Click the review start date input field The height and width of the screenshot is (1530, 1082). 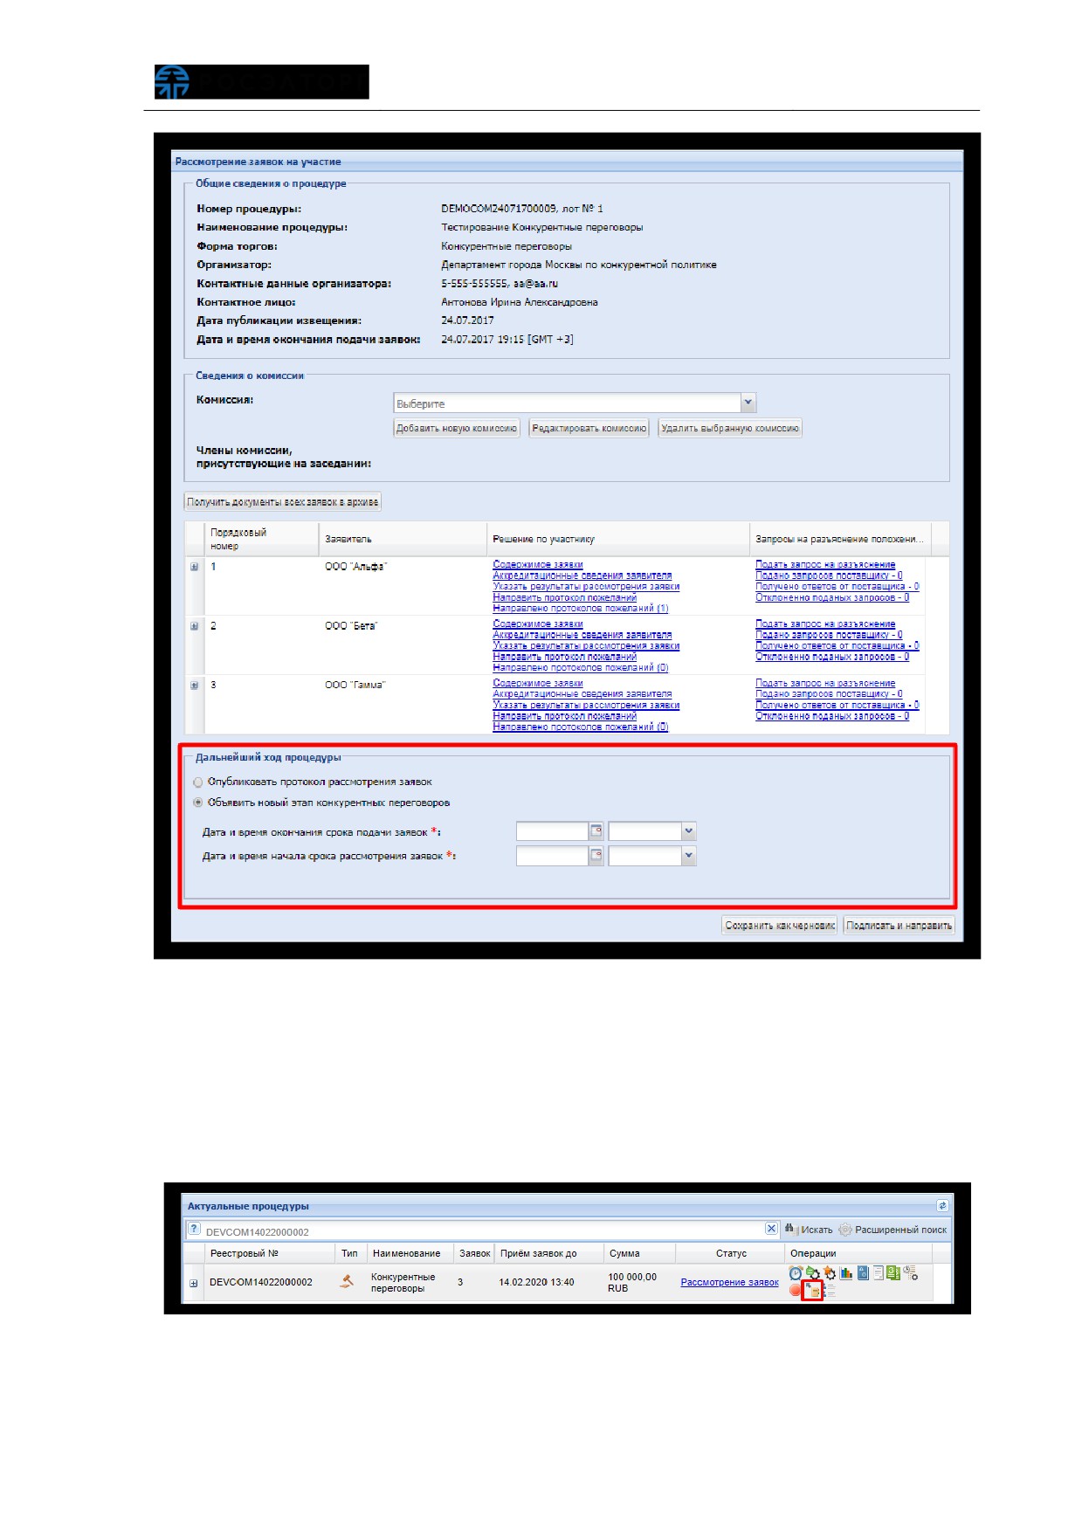pyautogui.click(x=552, y=855)
